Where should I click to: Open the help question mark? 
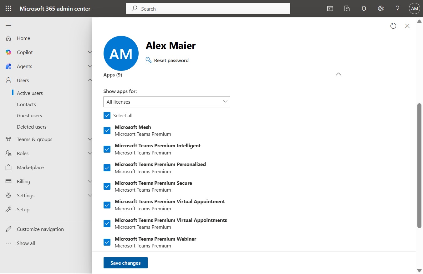(398, 9)
